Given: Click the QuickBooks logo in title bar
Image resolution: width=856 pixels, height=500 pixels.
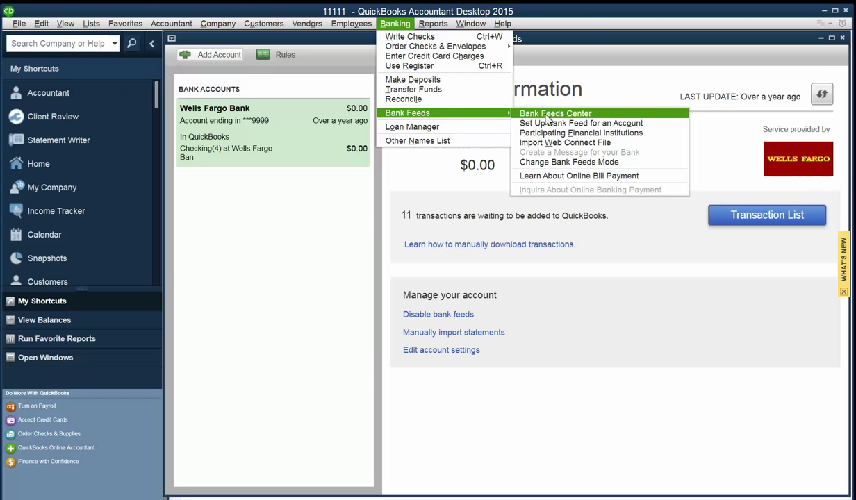Looking at the screenshot, I should coord(8,10).
